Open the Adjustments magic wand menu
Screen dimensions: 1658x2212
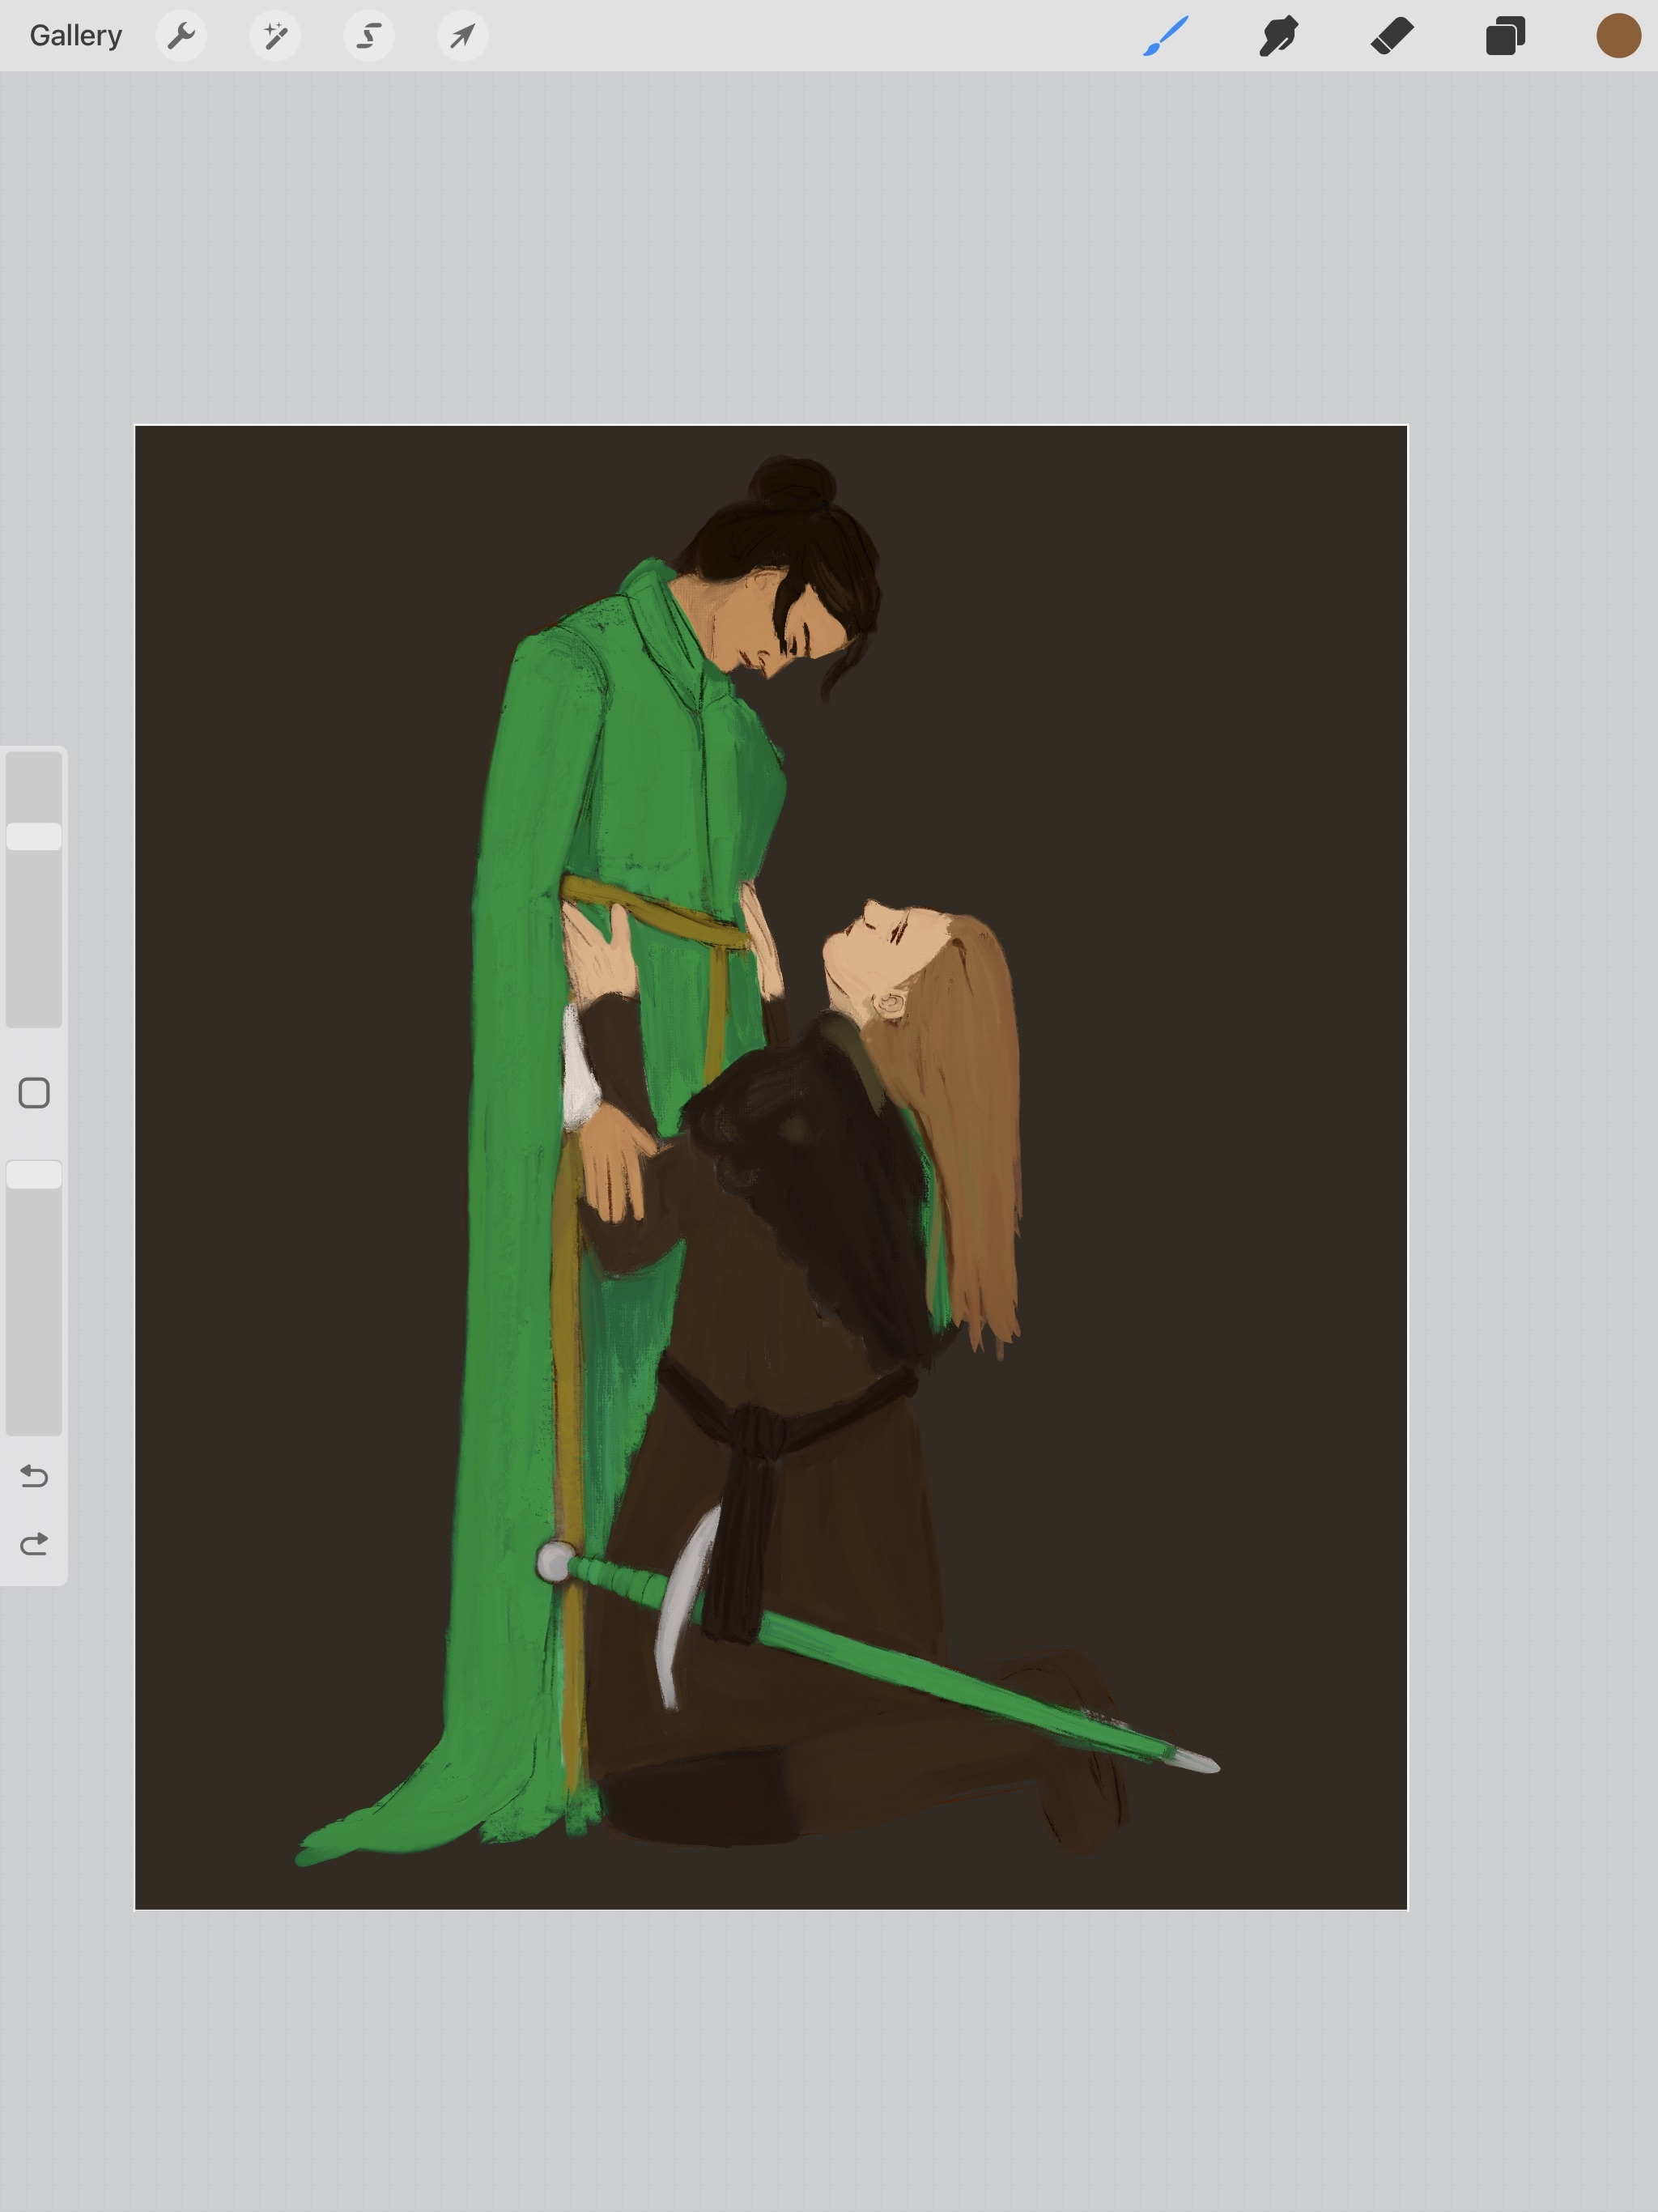point(275,36)
